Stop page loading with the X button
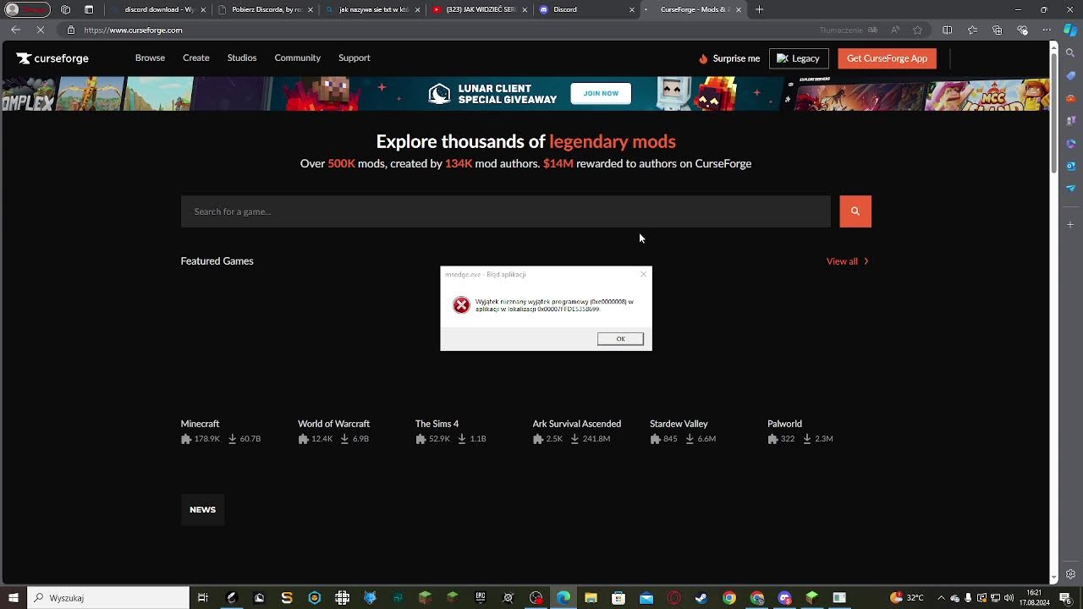Image resolution: width=1083 pixels, height=609 pixels. coord(41,30)
